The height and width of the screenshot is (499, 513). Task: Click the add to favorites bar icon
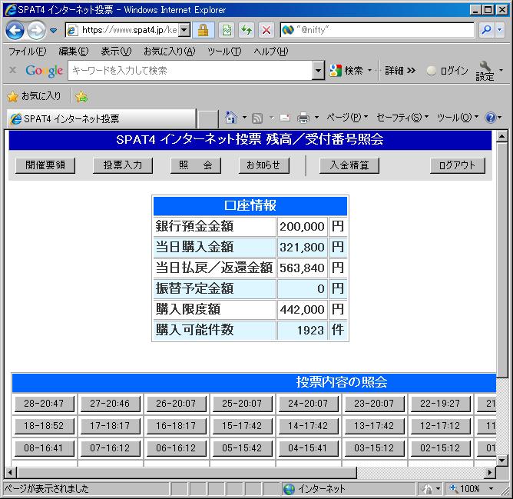click(x=81, y=97)
